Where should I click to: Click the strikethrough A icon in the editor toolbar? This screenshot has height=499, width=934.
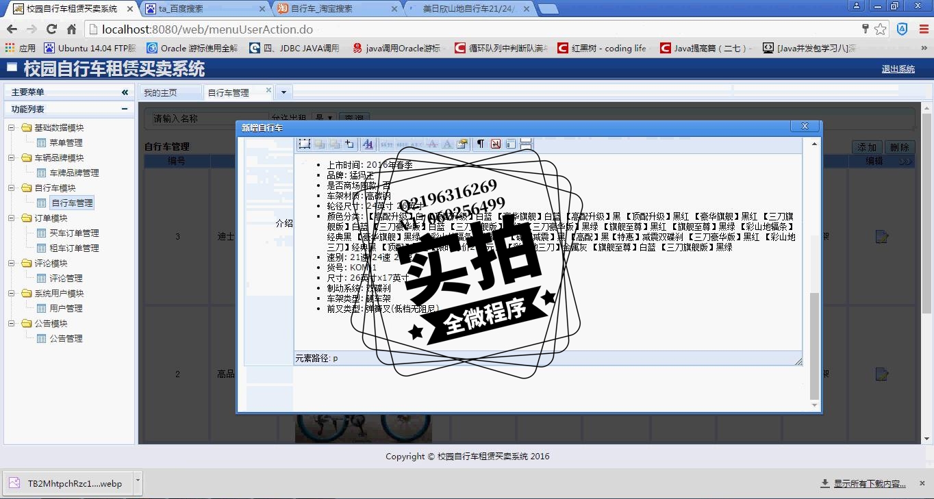click(432, 144)
